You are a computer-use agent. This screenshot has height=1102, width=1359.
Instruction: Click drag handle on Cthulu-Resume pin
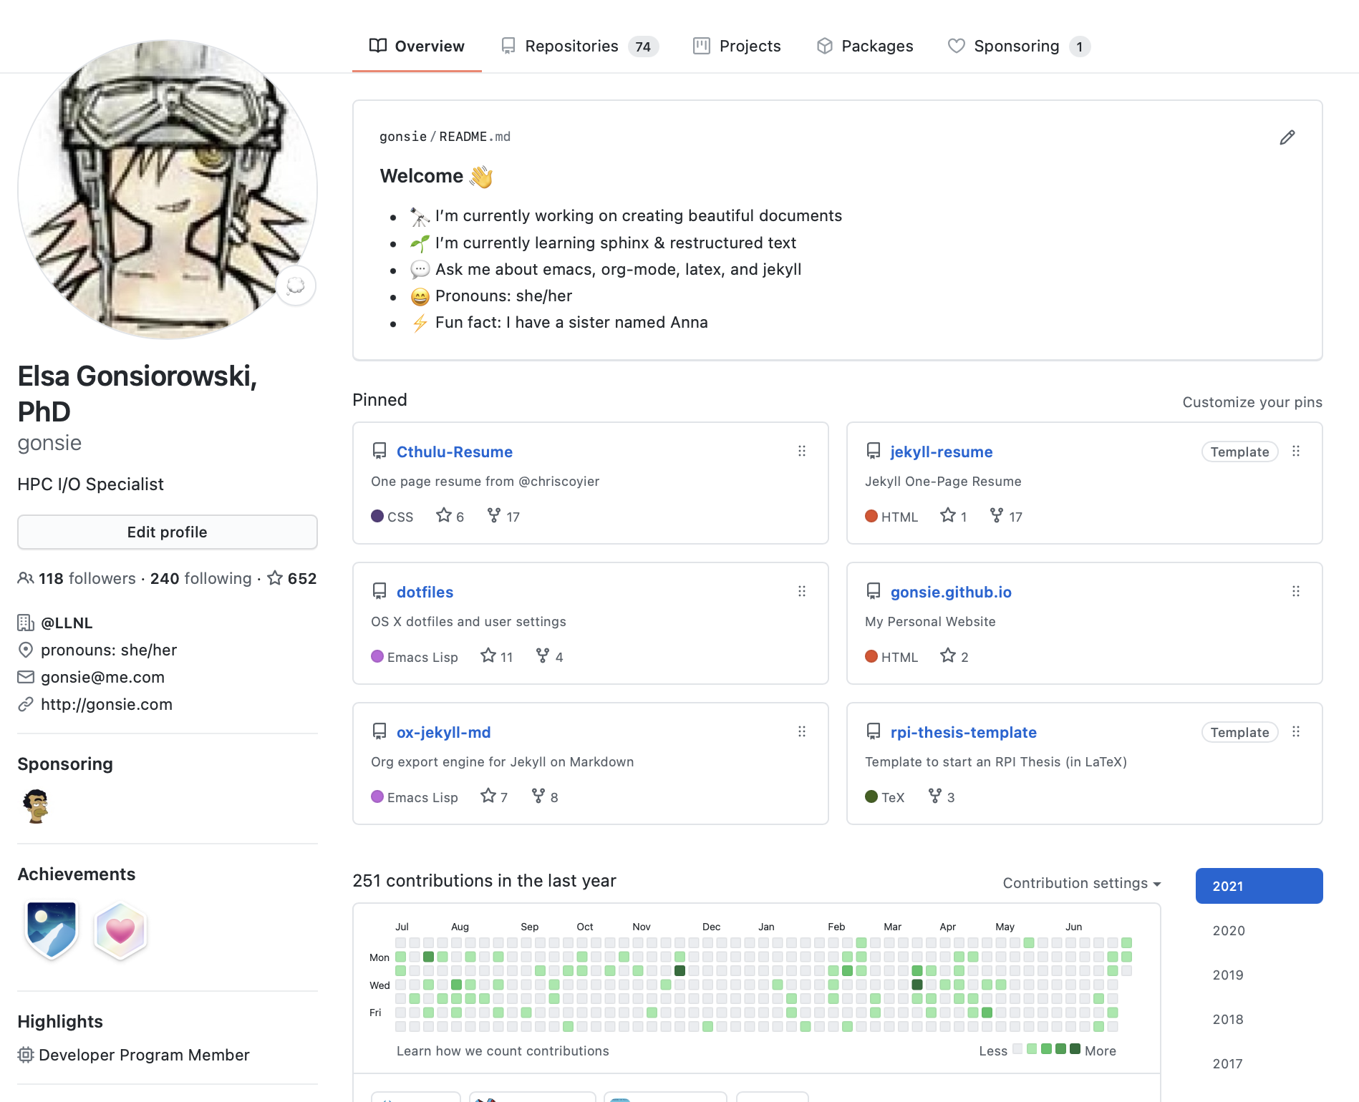tap(802, 451)
